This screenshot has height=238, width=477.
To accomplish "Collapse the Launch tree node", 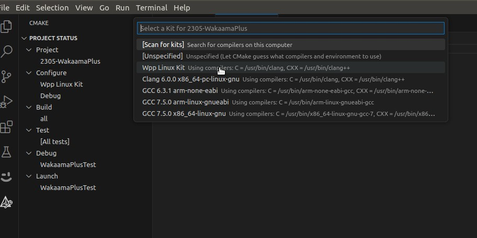I will click(x=29, y=176).
